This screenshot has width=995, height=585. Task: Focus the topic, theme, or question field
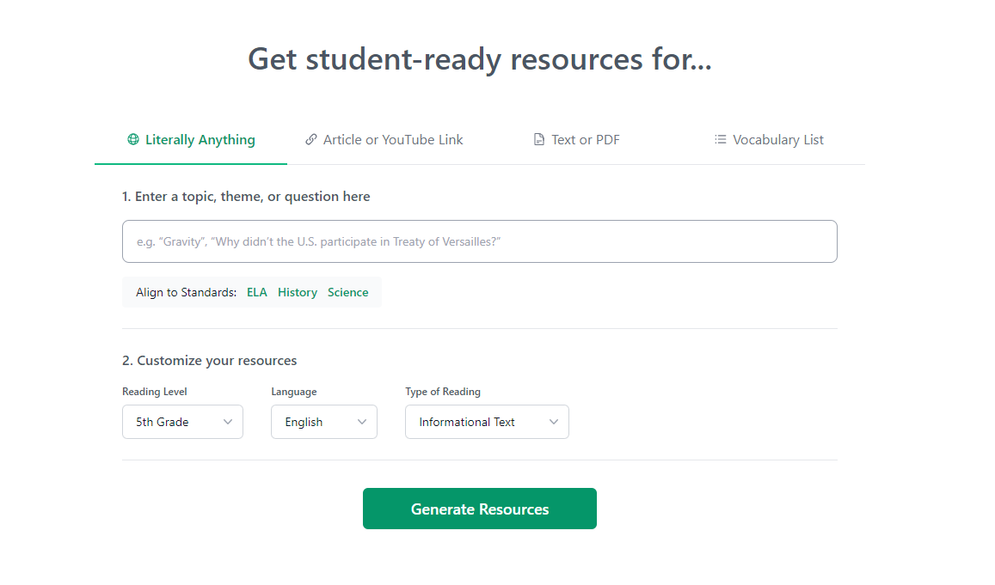tap(479, 241)
